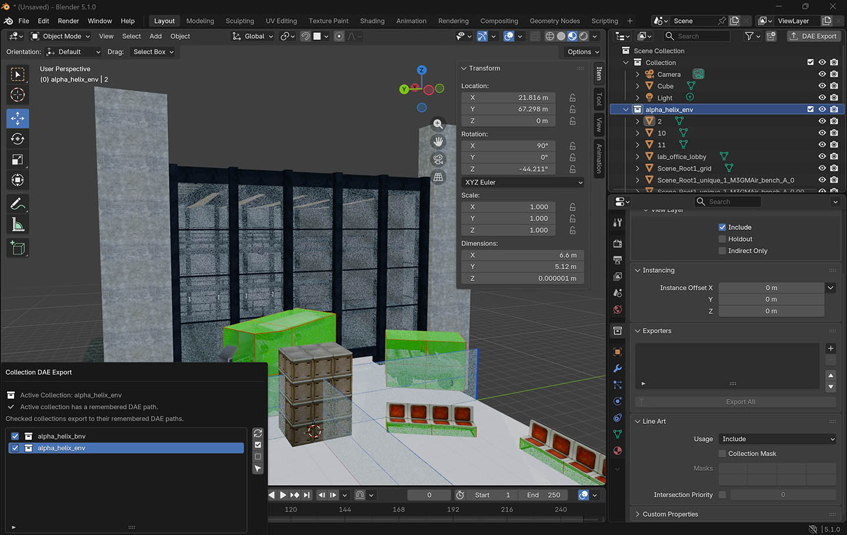Select the Move tool in toolbar
Image resolution: width=847 pixels, height=535 pixels.
18,118
